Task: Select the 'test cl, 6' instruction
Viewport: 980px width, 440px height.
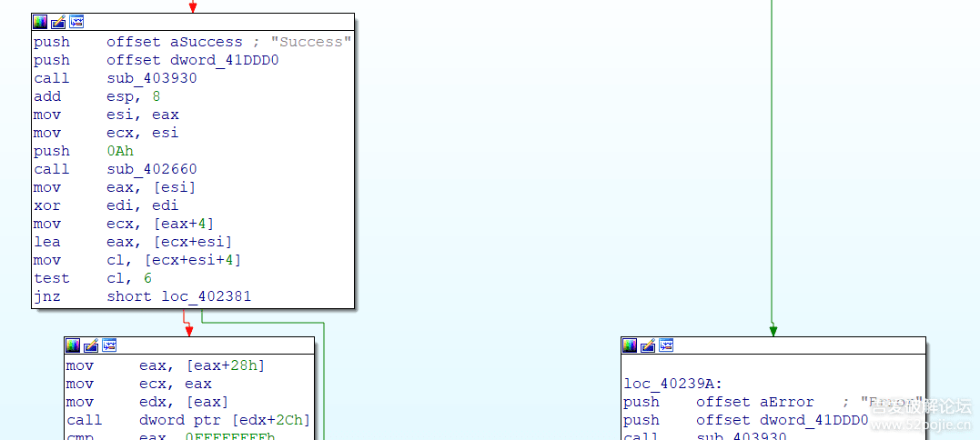Action: [93, 278]
